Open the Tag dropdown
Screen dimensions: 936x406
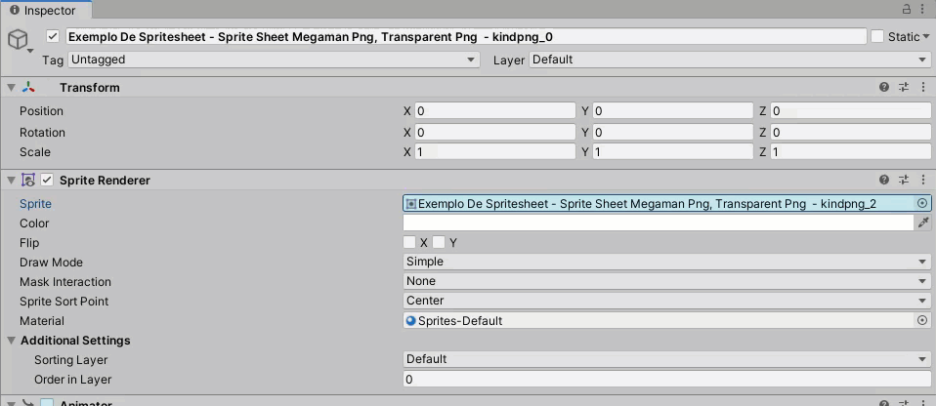coord(274,60)
